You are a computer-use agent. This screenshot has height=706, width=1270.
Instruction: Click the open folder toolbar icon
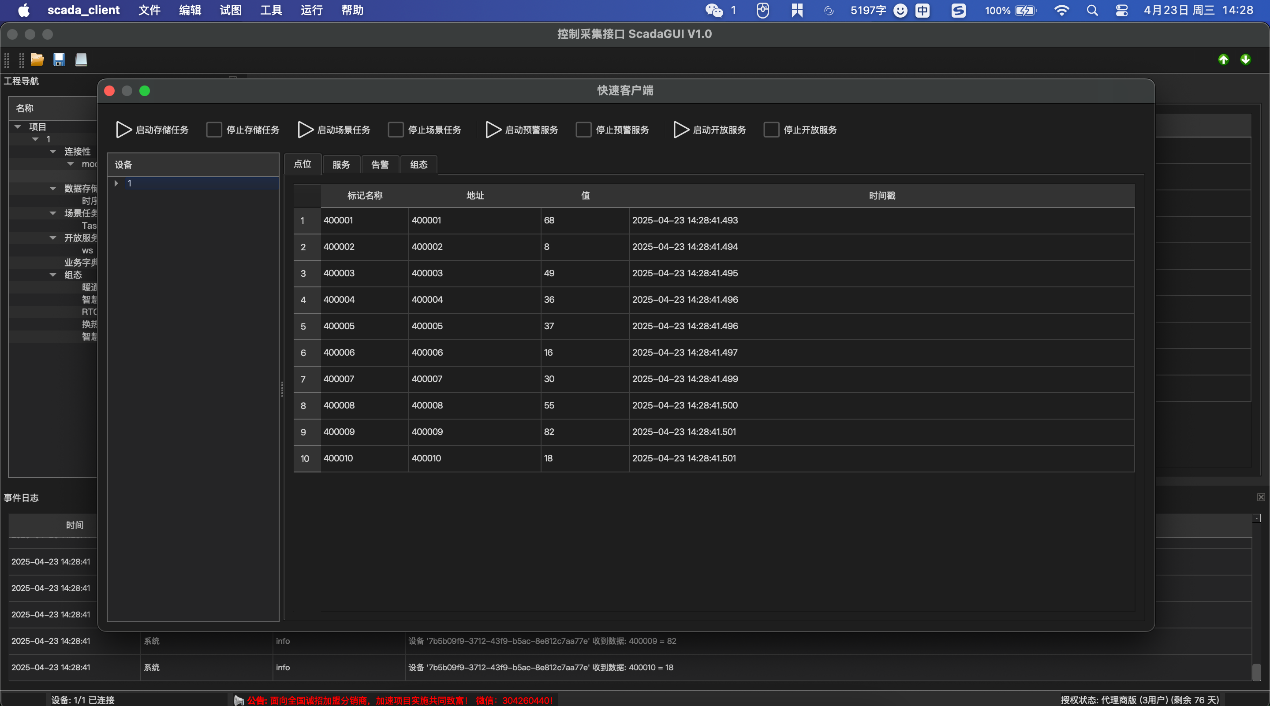[x=37, y=59]
